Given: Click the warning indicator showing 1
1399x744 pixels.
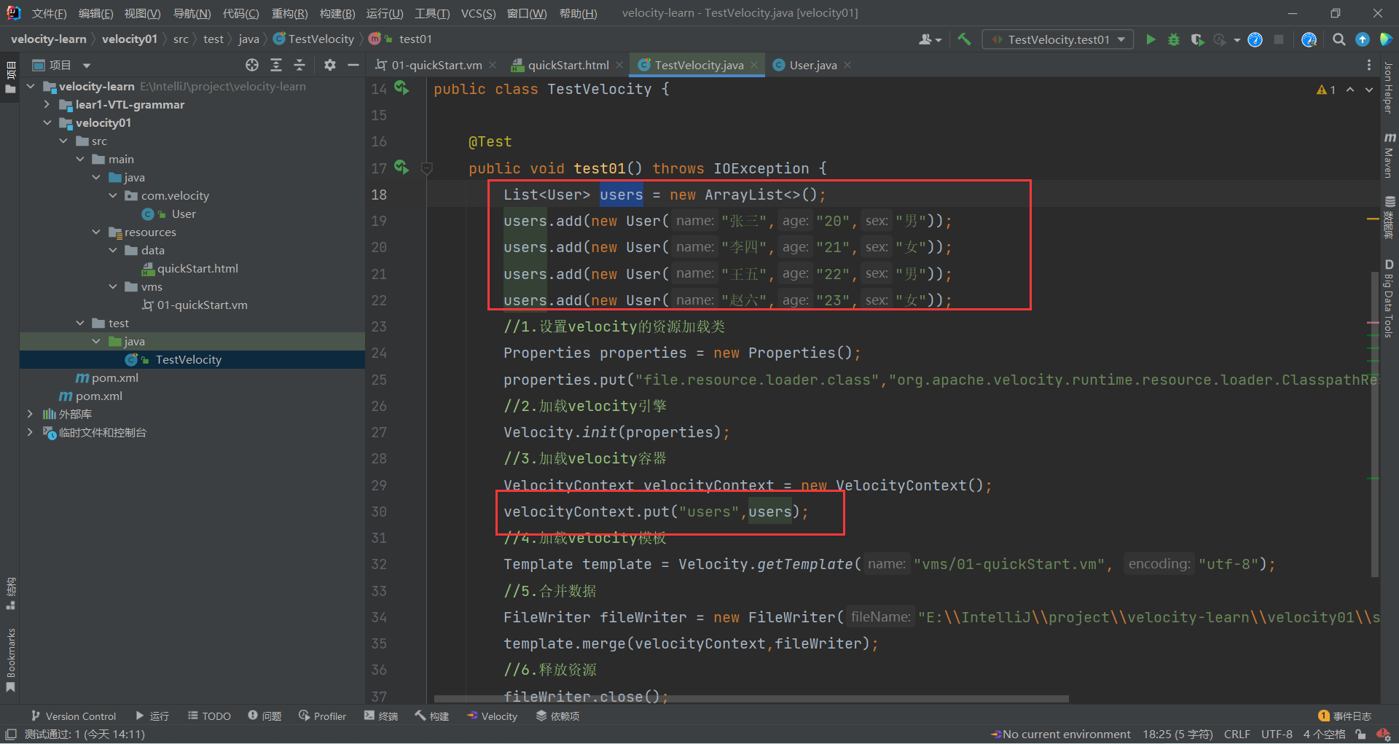Looking at the screenshot, I should (x=1325, y=90).
